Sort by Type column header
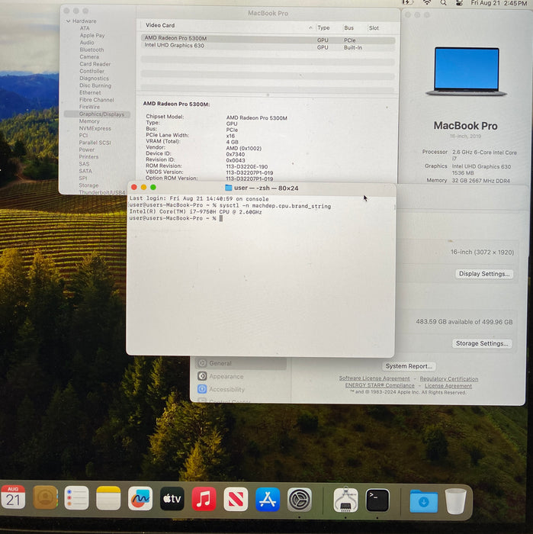The height and width of the screenshot is (534, 533). (323, 28)
